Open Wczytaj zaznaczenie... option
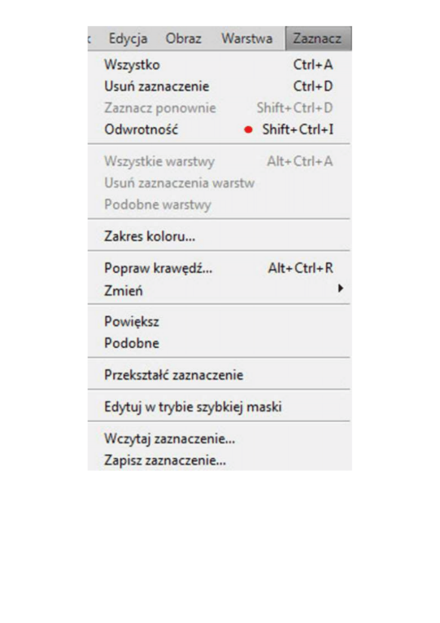 (169, 439)
